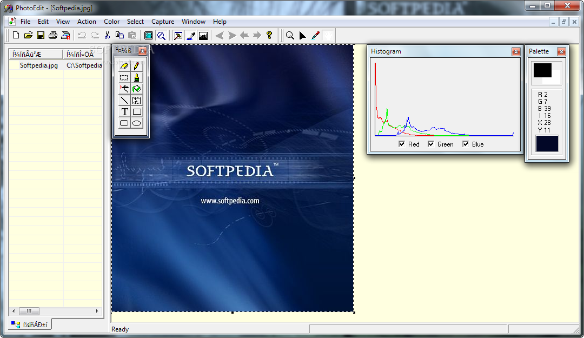Select the Ellipse shape tool
Viewport: 584px width, 338px height.
click(137, 123)
